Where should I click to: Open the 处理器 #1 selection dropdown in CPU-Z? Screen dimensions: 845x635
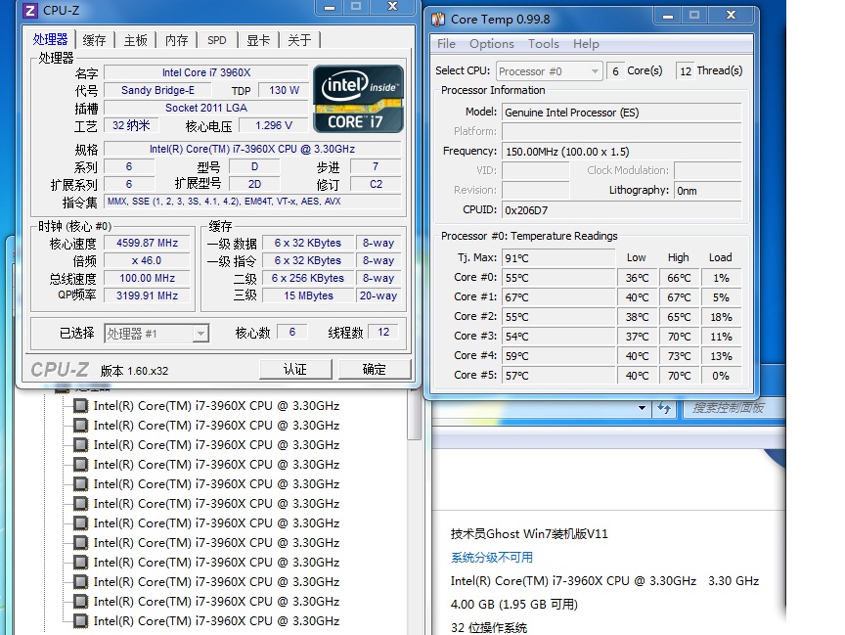[x=156, y=334]
